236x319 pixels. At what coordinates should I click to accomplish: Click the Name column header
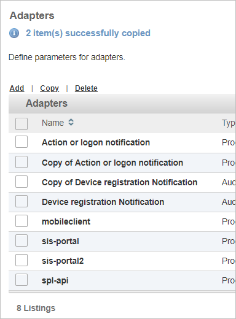click(x=53, y=123)
